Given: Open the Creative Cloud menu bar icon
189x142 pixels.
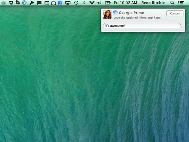Looking at the screenshot, I should [x=3, y=3].
